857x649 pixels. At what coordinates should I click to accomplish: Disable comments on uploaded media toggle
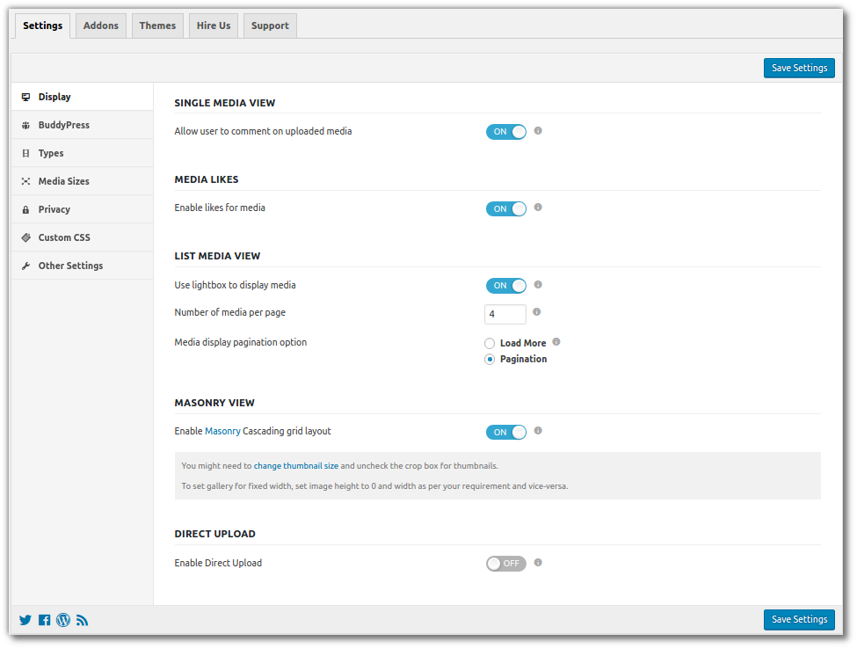[x=506, y=132]
